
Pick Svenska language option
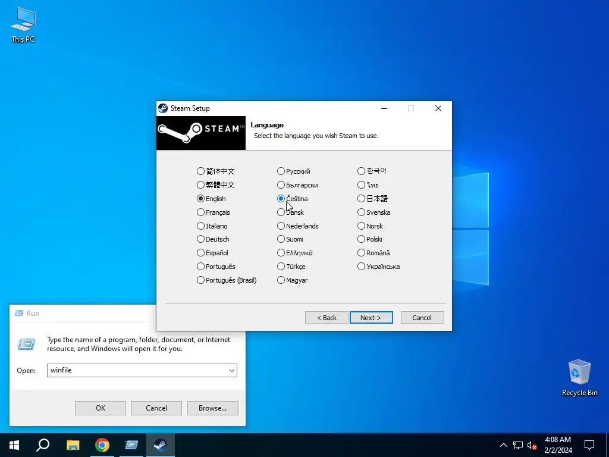pyautogui.click(x=374, y=212)
